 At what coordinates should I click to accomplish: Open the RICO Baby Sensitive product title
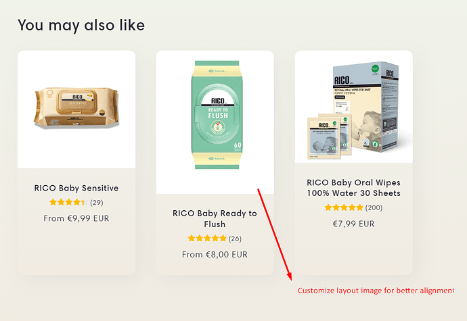coord(76,188)
